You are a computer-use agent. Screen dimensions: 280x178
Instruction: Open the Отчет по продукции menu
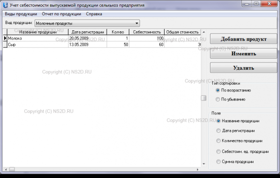click(61, 14)
